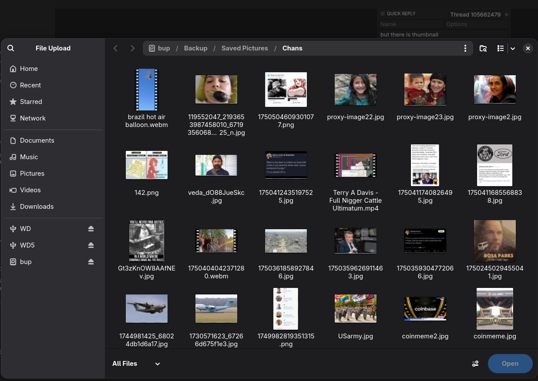Select the 1750245029455041.jpg Rosa Parks thumbnail
Screen dimensions: 538x381
[x=495, y=241]
